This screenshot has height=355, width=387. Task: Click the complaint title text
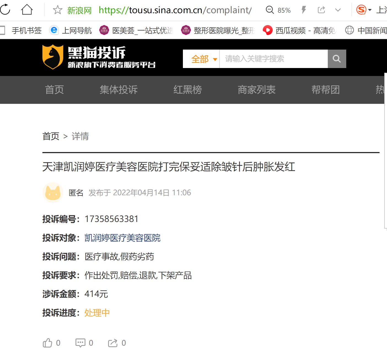(169, 167)
